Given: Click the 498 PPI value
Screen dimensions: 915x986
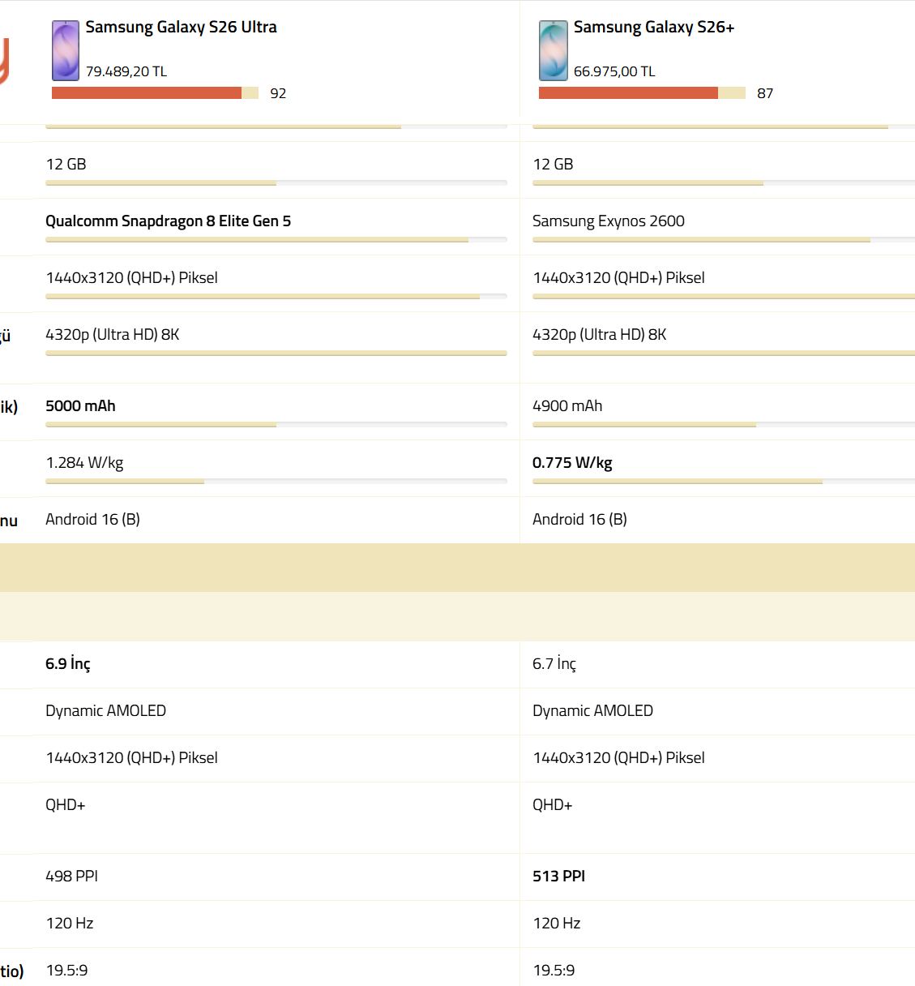Looking at the screenshot, I should click(x=71, y=876).
